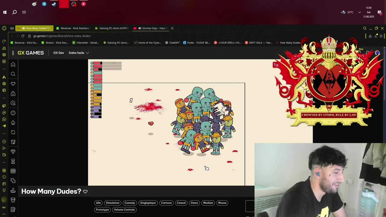Open the GX Games search sidebar icon
This screenshot has width=386, height=217.
click(13, 74)
